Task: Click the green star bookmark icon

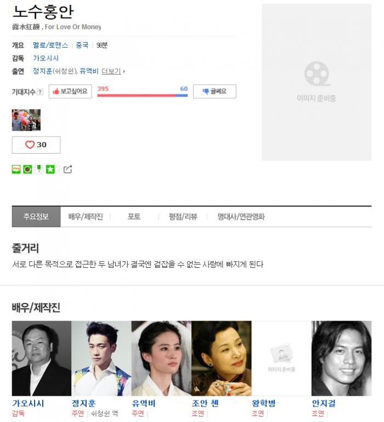Action: click(x=50, y=169)
